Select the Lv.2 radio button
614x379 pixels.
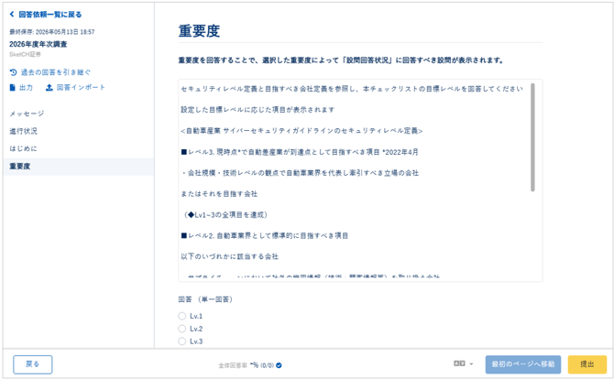181,329
